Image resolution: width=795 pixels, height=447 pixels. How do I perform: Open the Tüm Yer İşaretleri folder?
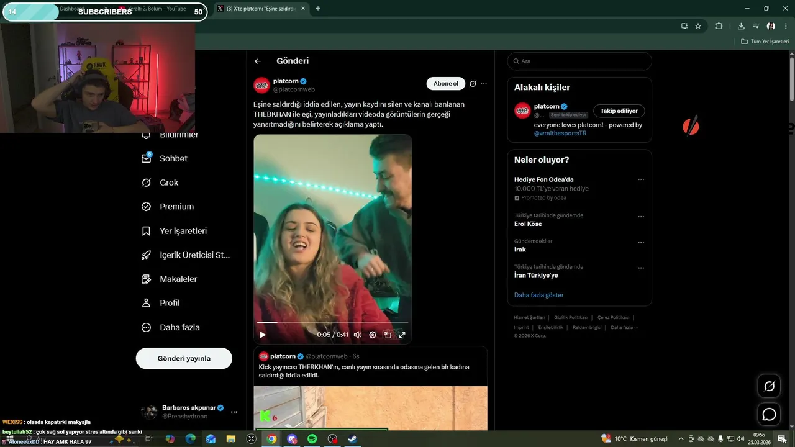765,41
